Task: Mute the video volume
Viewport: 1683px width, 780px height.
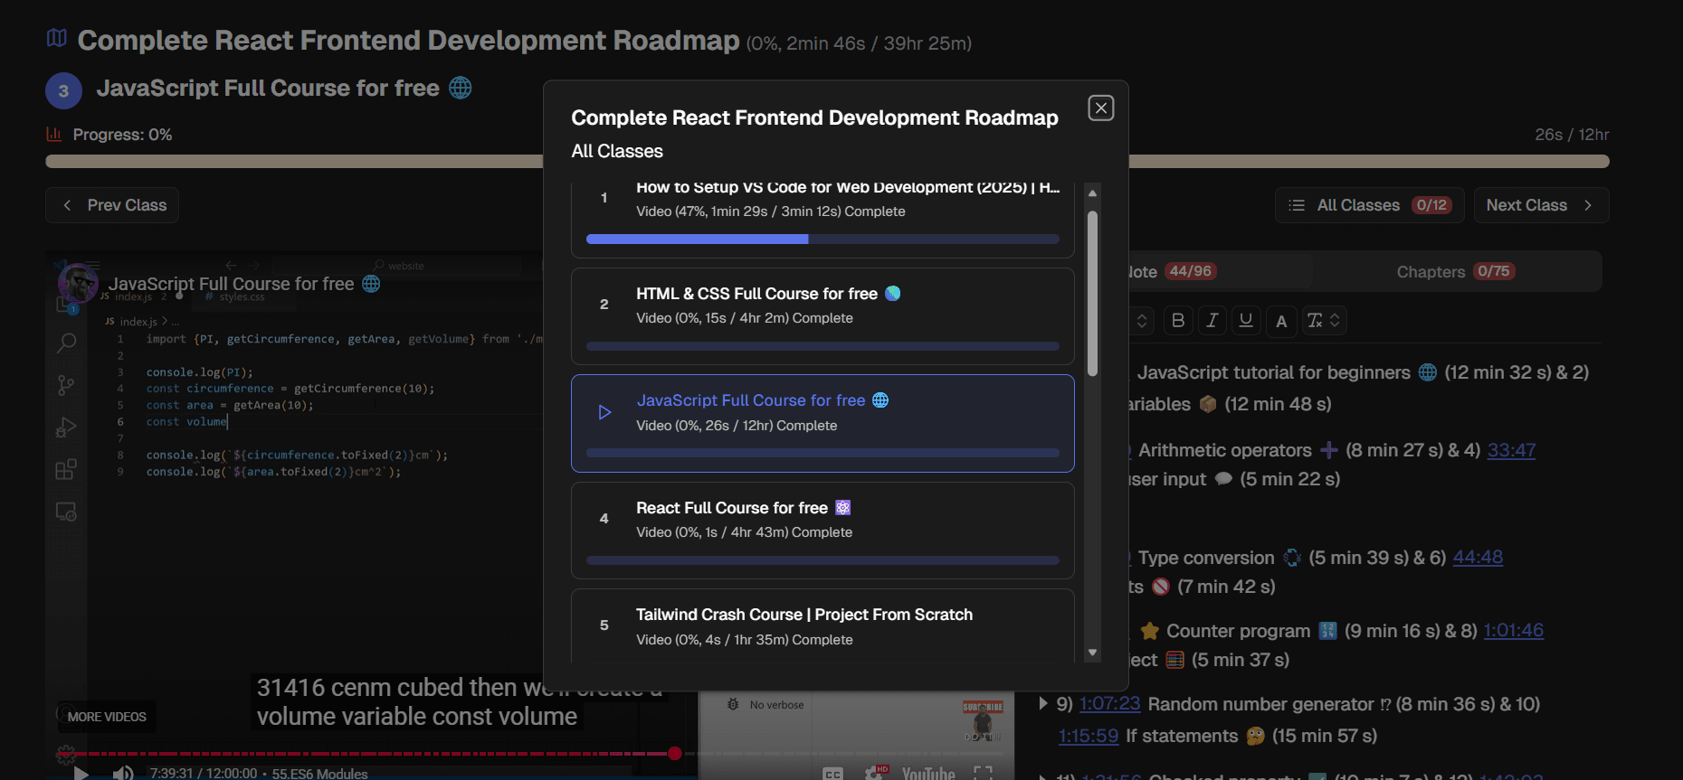Action: tap(123, 773)
